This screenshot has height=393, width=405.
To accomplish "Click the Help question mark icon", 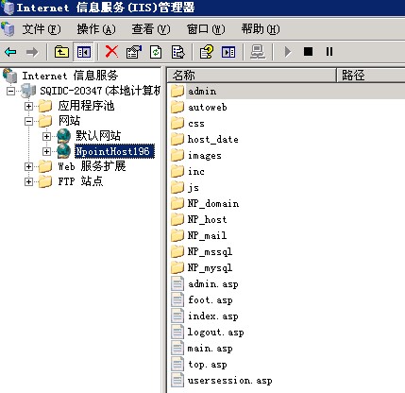I will (207, 52).
